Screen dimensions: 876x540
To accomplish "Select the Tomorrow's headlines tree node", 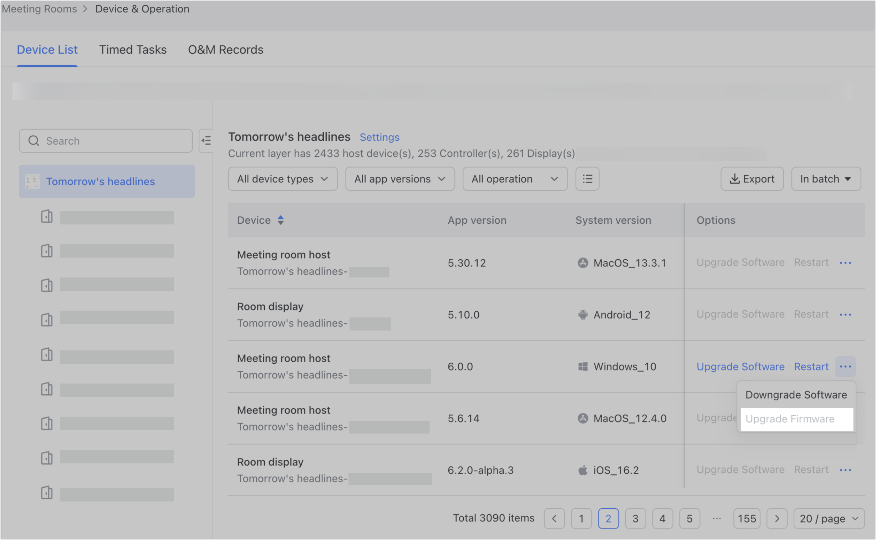I will click(107, 181).
